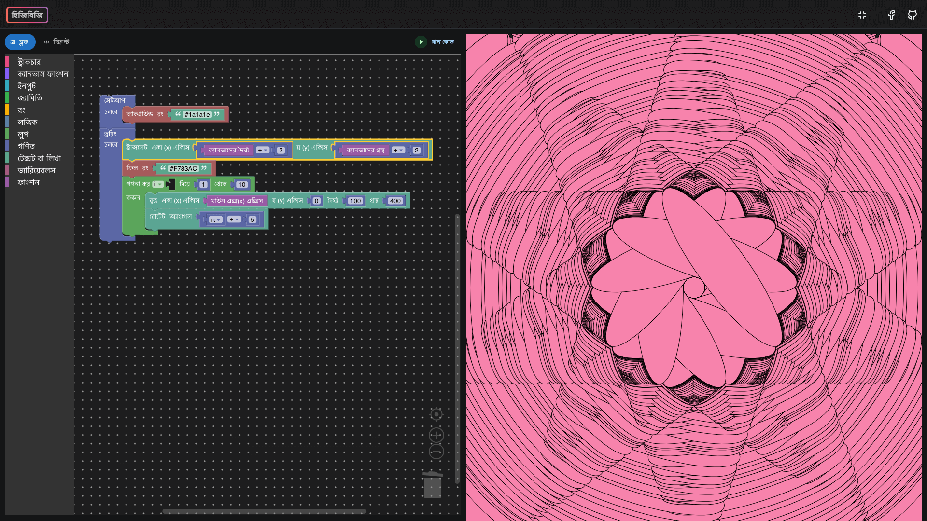The height and width of the screenshot is (521, 927).
Task: Open the জ্যামিতি block category
Action: pos(30,98)
